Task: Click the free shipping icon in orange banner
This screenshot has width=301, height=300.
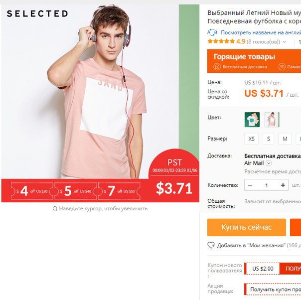Action: point(217,67)
